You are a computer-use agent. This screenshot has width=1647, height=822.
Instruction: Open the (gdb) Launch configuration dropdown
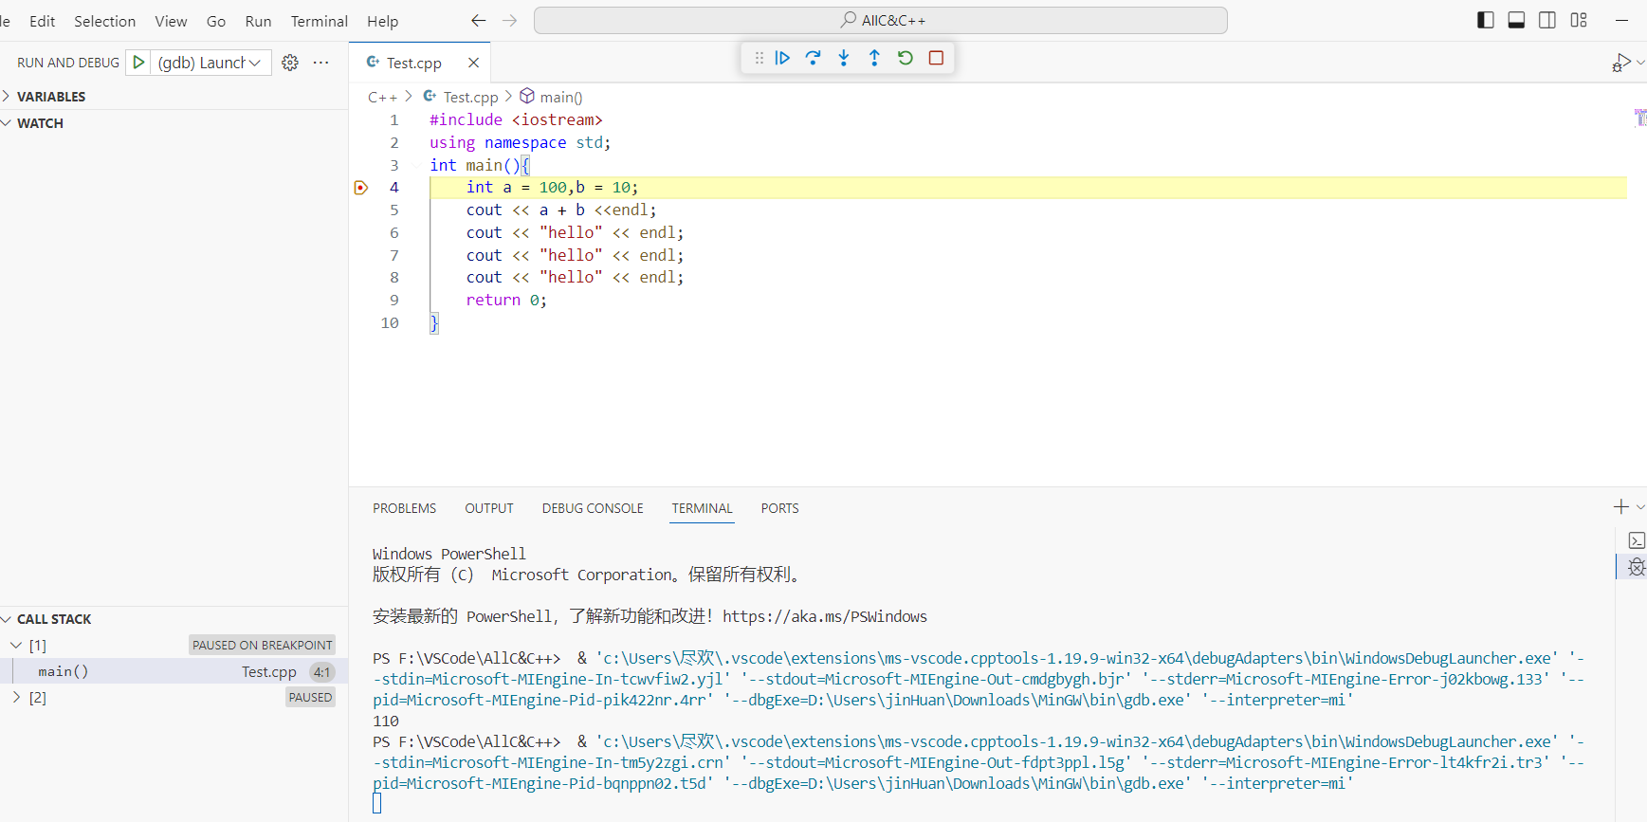pos(210,63)
